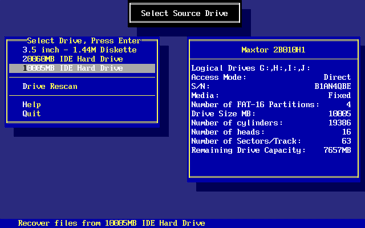This screenshot has height=228, width=365.
Task: Run Drive Rescan from the menu
Action: 50,87
